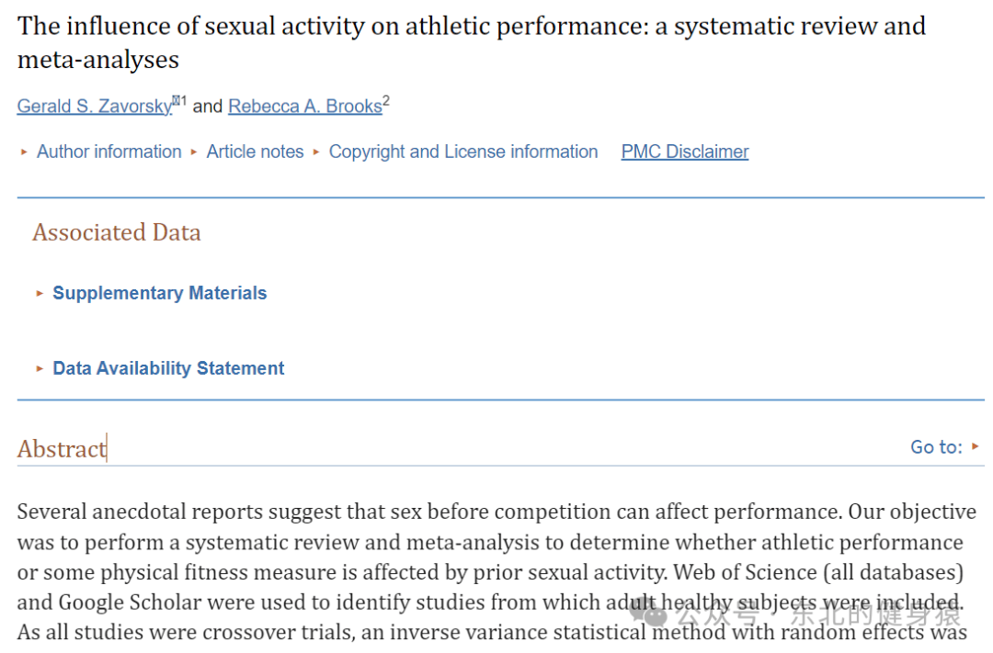This screenshot has width=993, height=653.
Task: Open the PMC Disclaimer link
Action: click(685, 152)
